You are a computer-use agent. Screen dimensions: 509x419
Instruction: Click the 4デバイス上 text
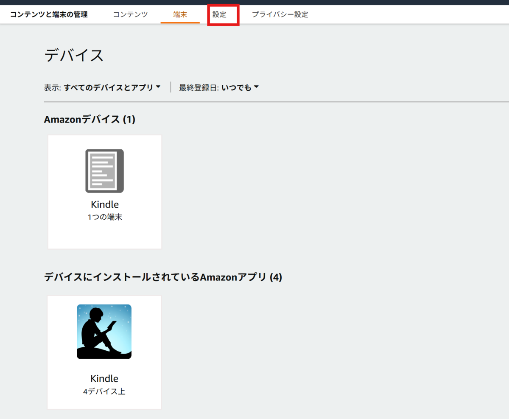104,391
